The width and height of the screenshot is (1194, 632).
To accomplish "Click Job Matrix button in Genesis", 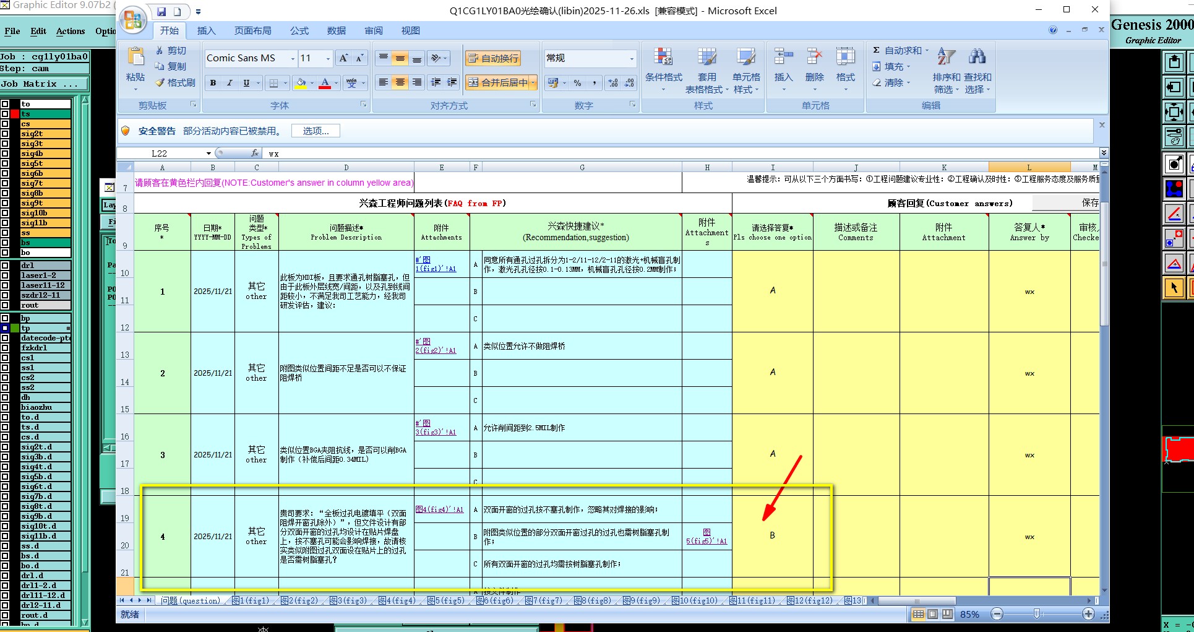I will [44, 84].
